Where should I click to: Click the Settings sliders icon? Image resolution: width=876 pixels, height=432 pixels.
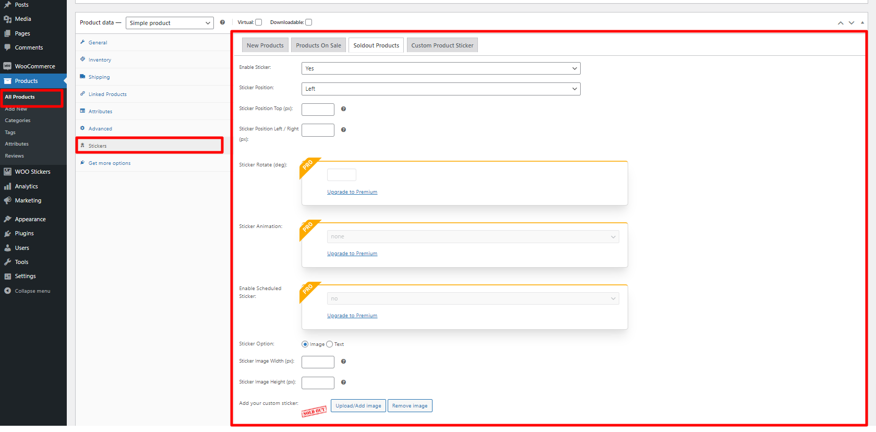coord(7,276)
